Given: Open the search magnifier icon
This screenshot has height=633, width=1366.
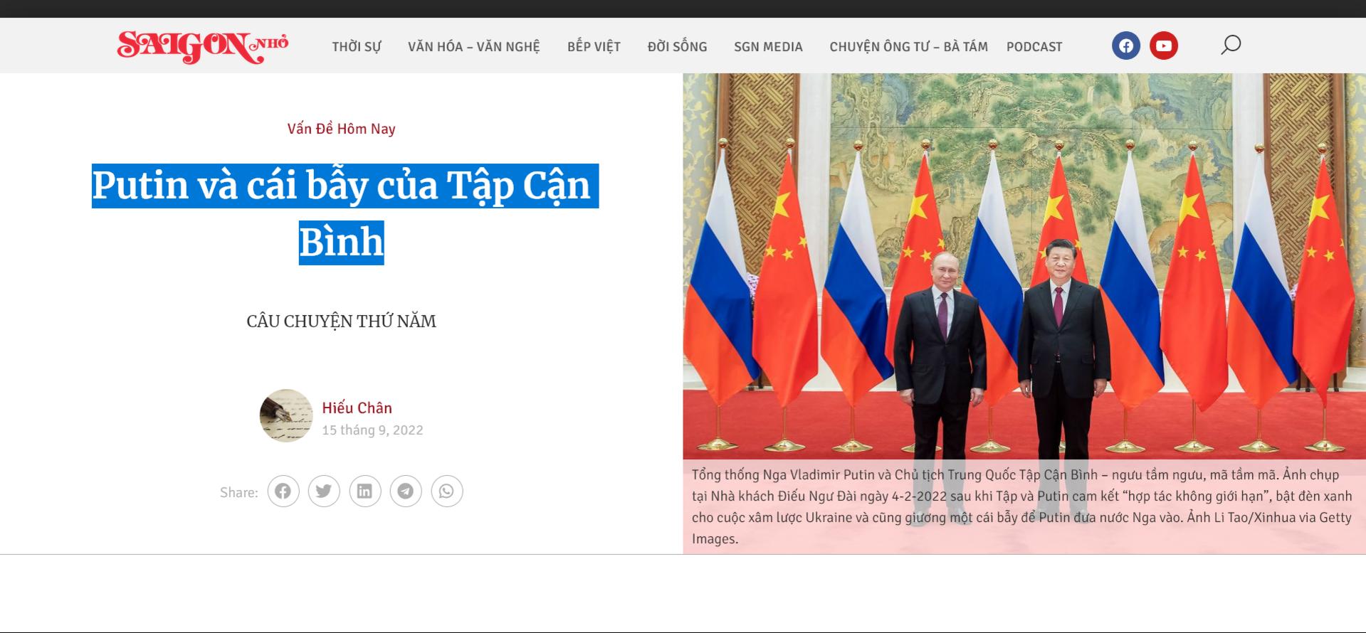Looking at the screenshot, I should [x=1231, y=46].
